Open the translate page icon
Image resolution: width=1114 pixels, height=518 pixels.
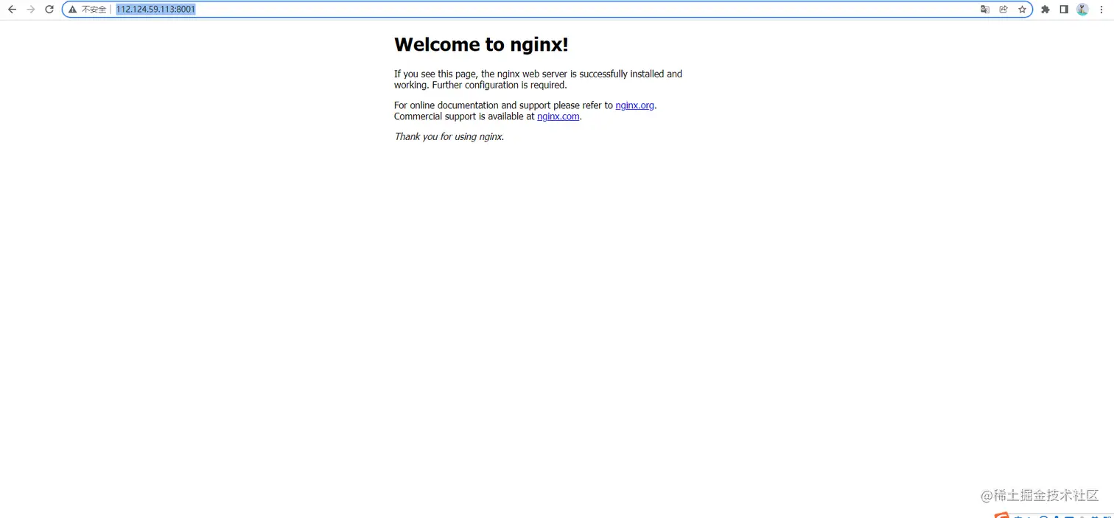click(x=985, y=10)
